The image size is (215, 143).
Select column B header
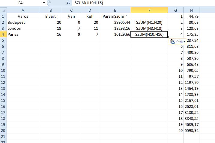pyautogui.click(x=51, y=10)
